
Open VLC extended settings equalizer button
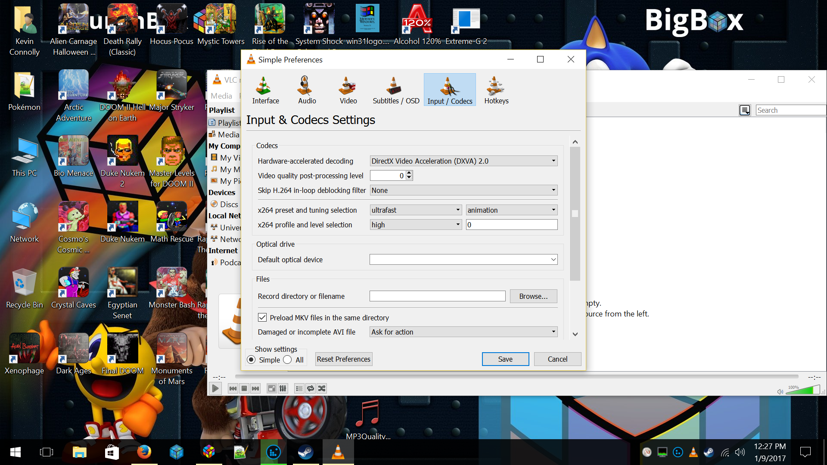283,388
